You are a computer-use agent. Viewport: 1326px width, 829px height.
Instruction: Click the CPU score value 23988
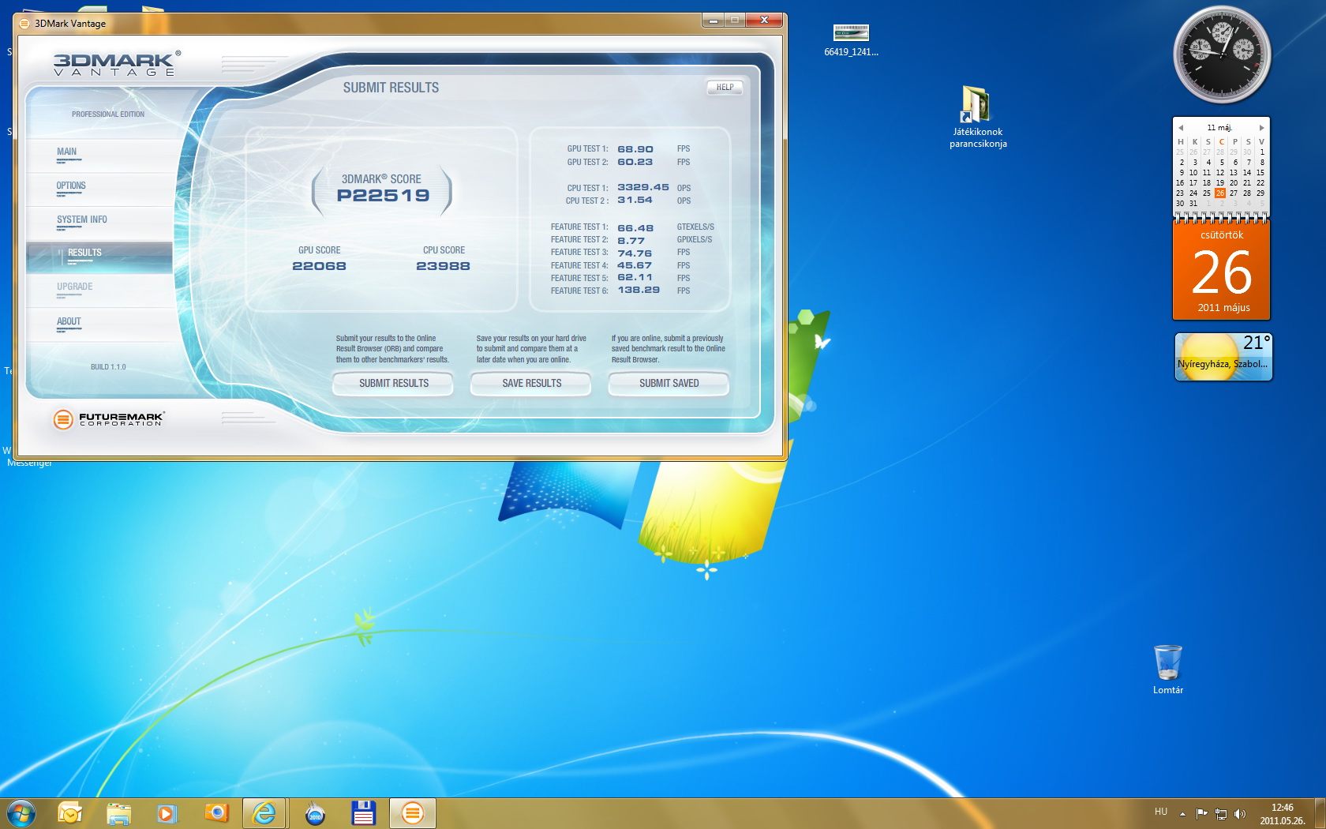click(x=443, y=266)
